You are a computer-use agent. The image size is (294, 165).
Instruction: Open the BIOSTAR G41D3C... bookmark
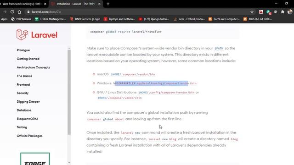pos(257,19)
